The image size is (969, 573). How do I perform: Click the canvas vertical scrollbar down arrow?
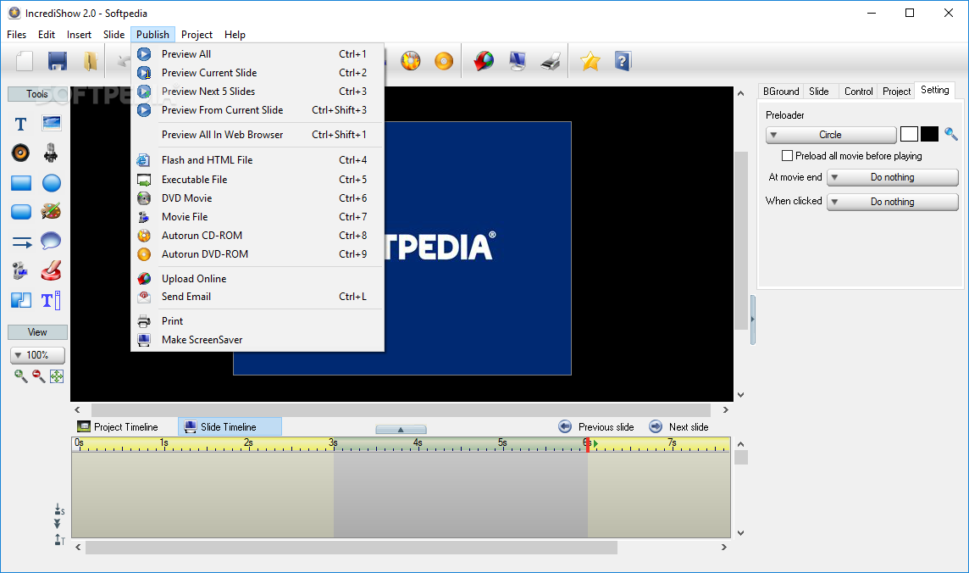(741, 395)
